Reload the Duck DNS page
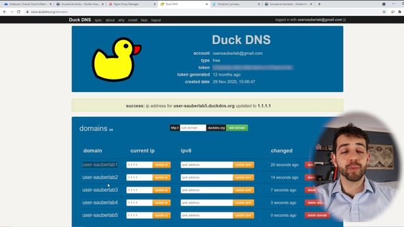This screenshot has width=404, height=227. click(19, 12)
